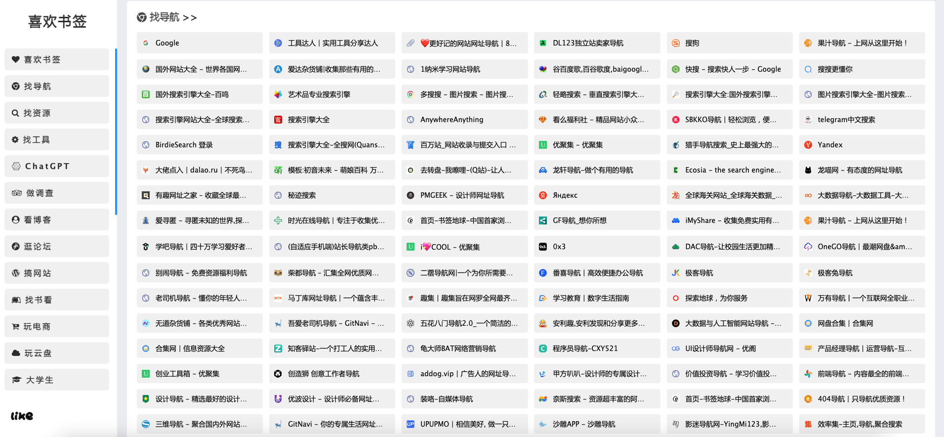Open 学习教育 | 数字生活指南 bookmark
The image size is (944, 437).
tap(597, 298)
